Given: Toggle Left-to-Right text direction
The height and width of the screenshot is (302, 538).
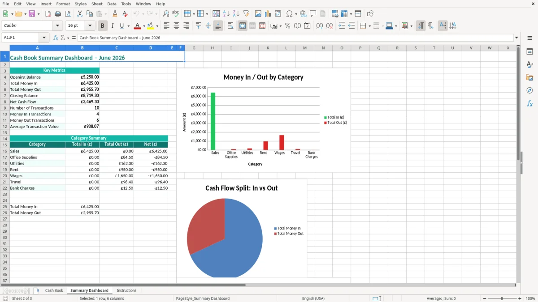Looking at the screenshot, I should coord(421,26).
